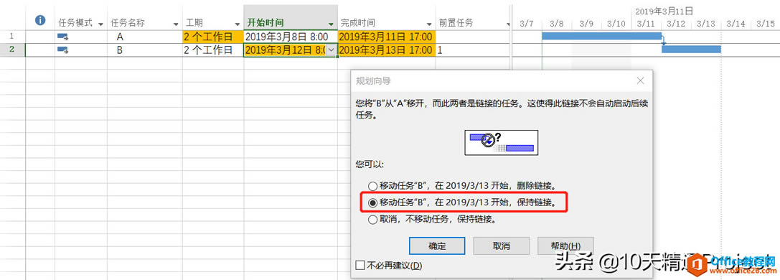Select radio option to move B keeping link
Viewport: 780px width, 280px height.
pyautogui.click(x=372, y=202)
